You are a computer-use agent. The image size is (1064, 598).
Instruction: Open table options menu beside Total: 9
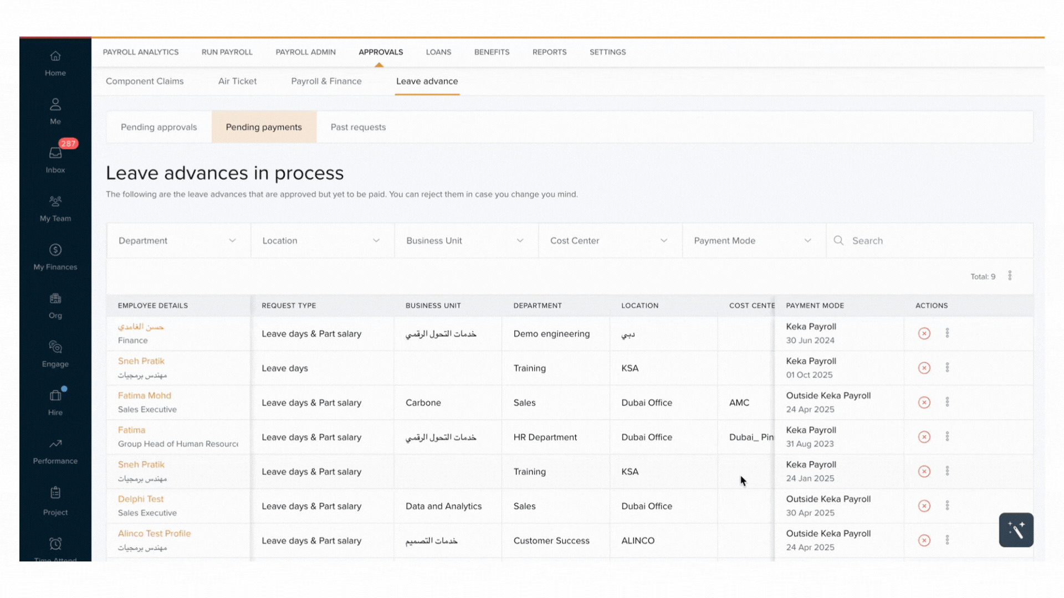pyautogui.click(x=1010, y=276)
